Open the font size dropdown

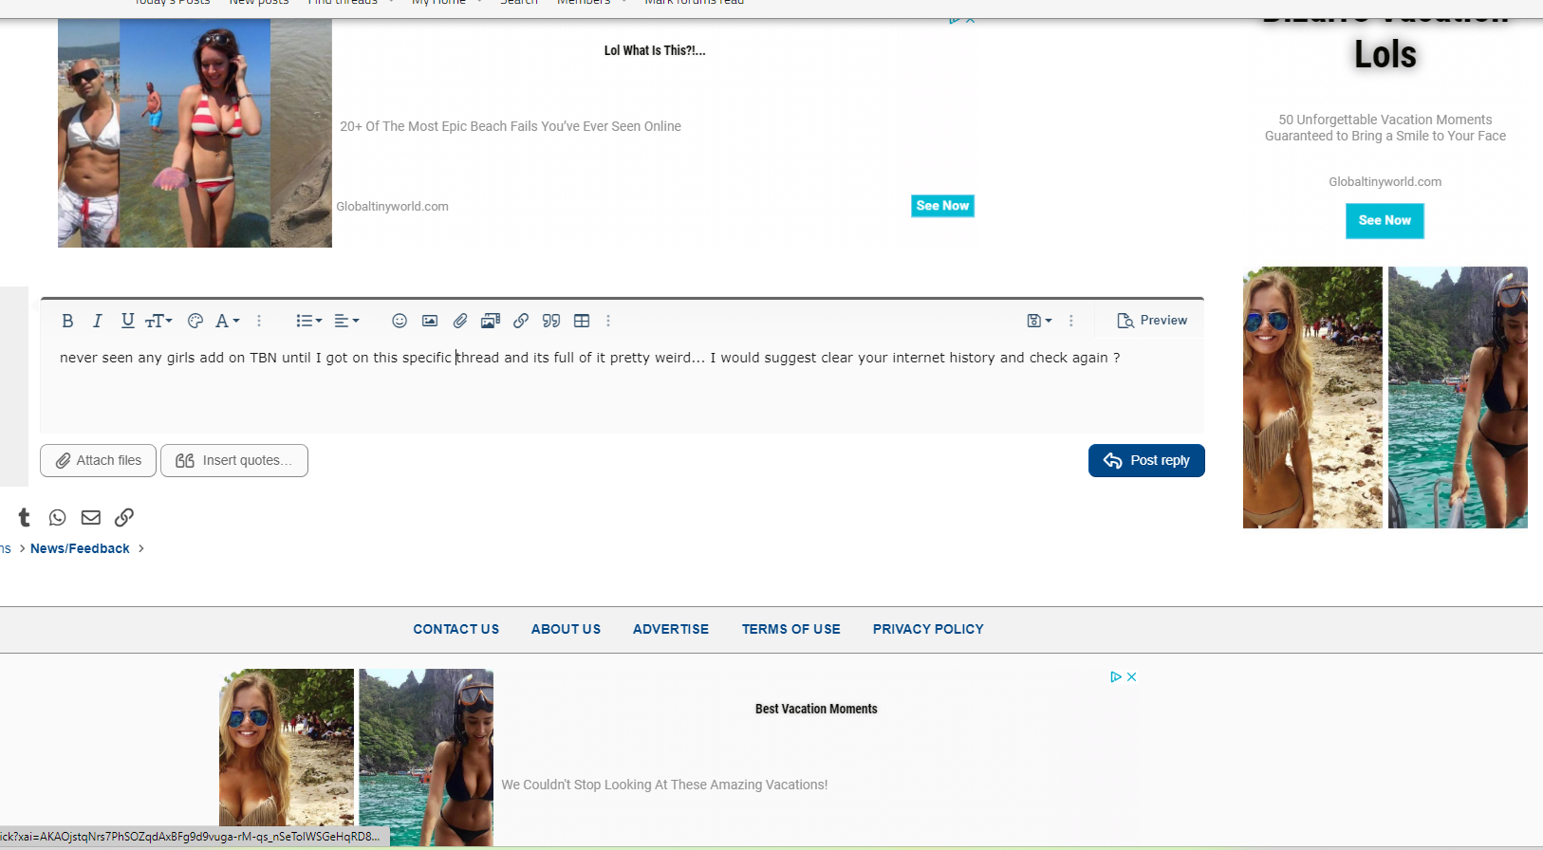(158, 321)
